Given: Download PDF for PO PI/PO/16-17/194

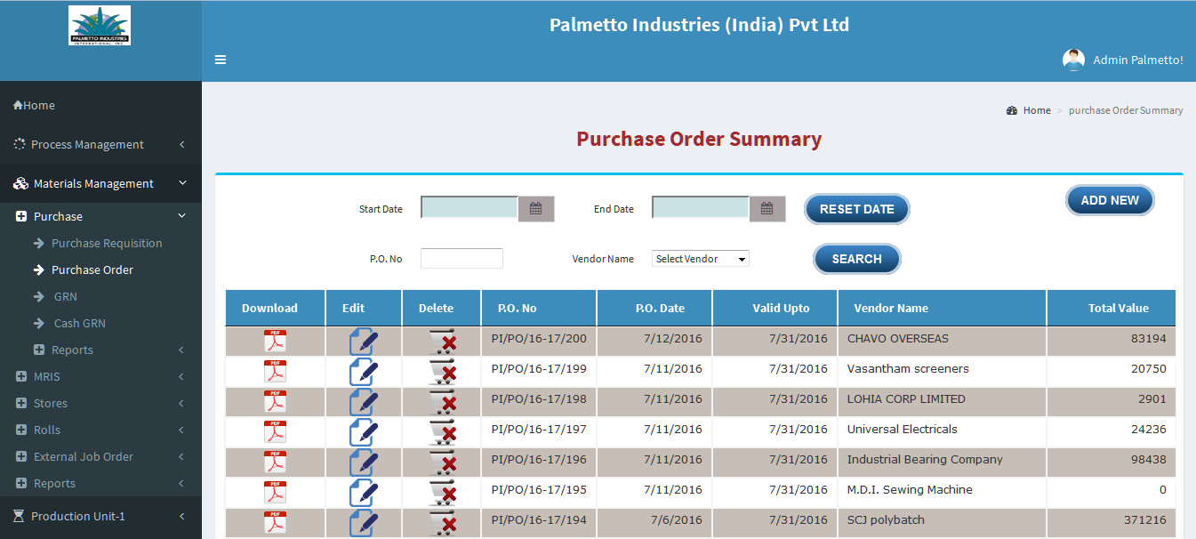Looking at the screenshot, I should click(x=275, y=523).
